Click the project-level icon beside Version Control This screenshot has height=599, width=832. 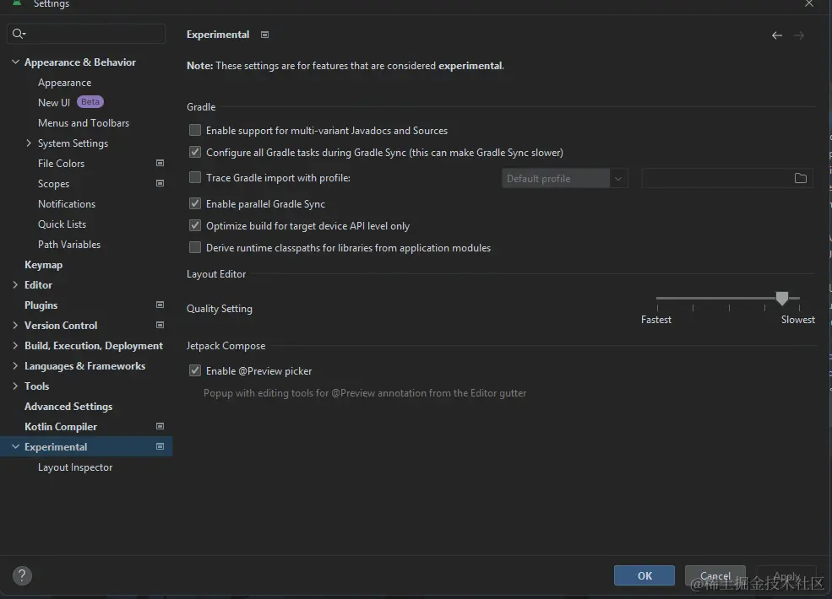[x=160, y=325]
